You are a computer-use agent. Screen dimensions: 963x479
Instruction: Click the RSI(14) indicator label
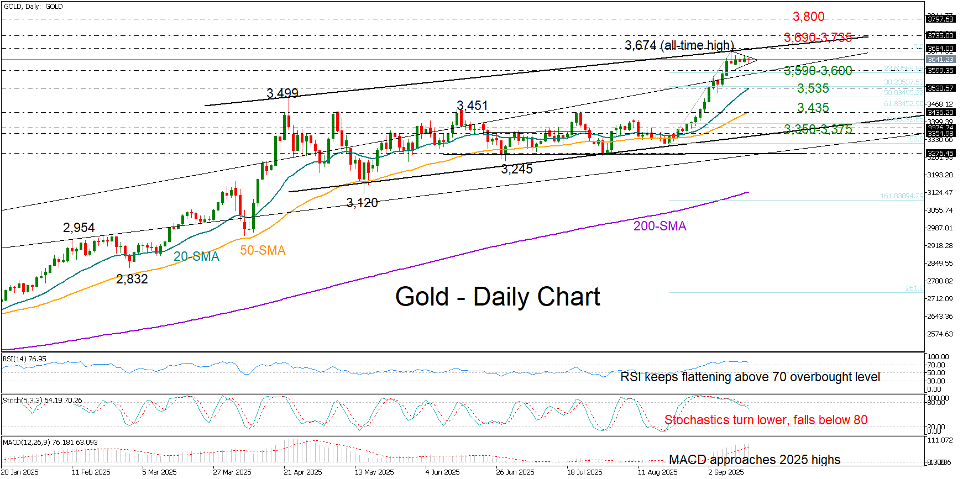(x=24, y=359)
